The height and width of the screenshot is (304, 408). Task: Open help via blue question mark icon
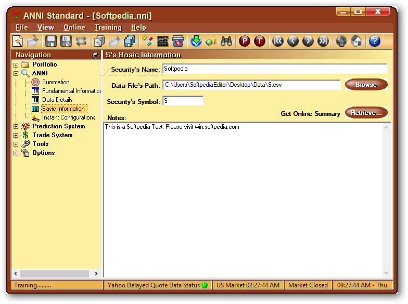pyautogui.click(x=375, y=41)
